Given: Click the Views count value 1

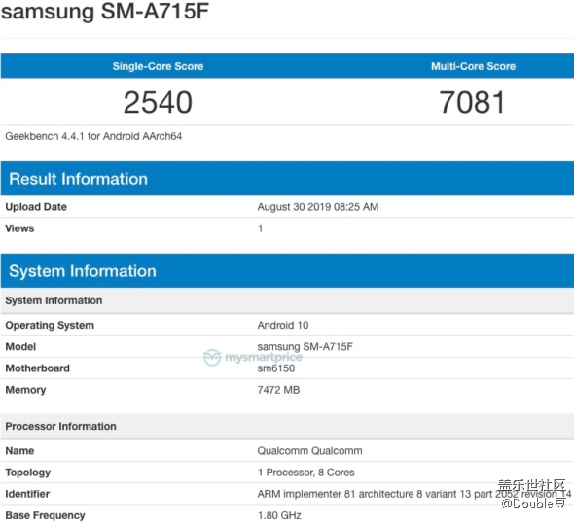Looking at the screenshot, I should click(261, 228).
